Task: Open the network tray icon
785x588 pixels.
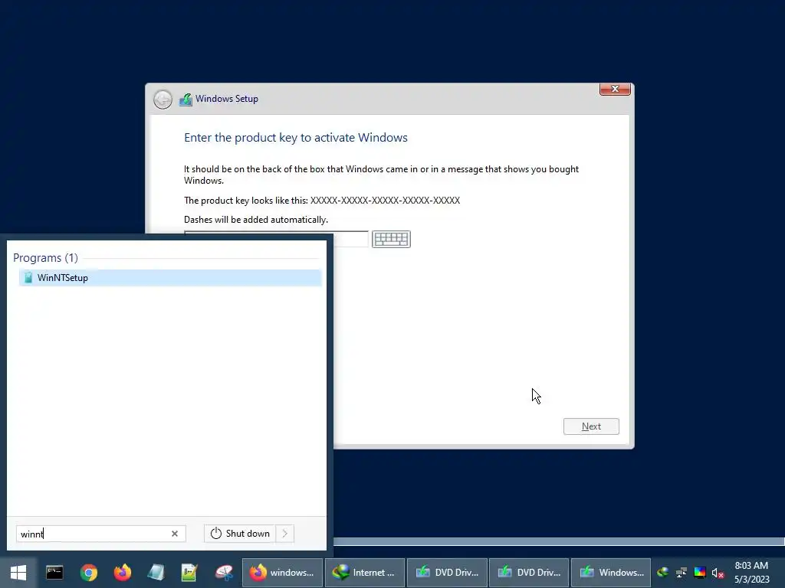Action: (x=682, y=573)
